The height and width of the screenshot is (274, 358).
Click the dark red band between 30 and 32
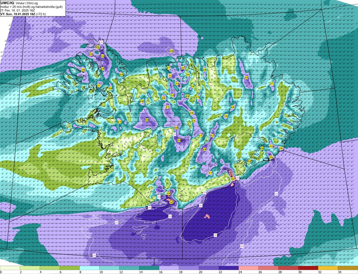(x=308, y=268)
